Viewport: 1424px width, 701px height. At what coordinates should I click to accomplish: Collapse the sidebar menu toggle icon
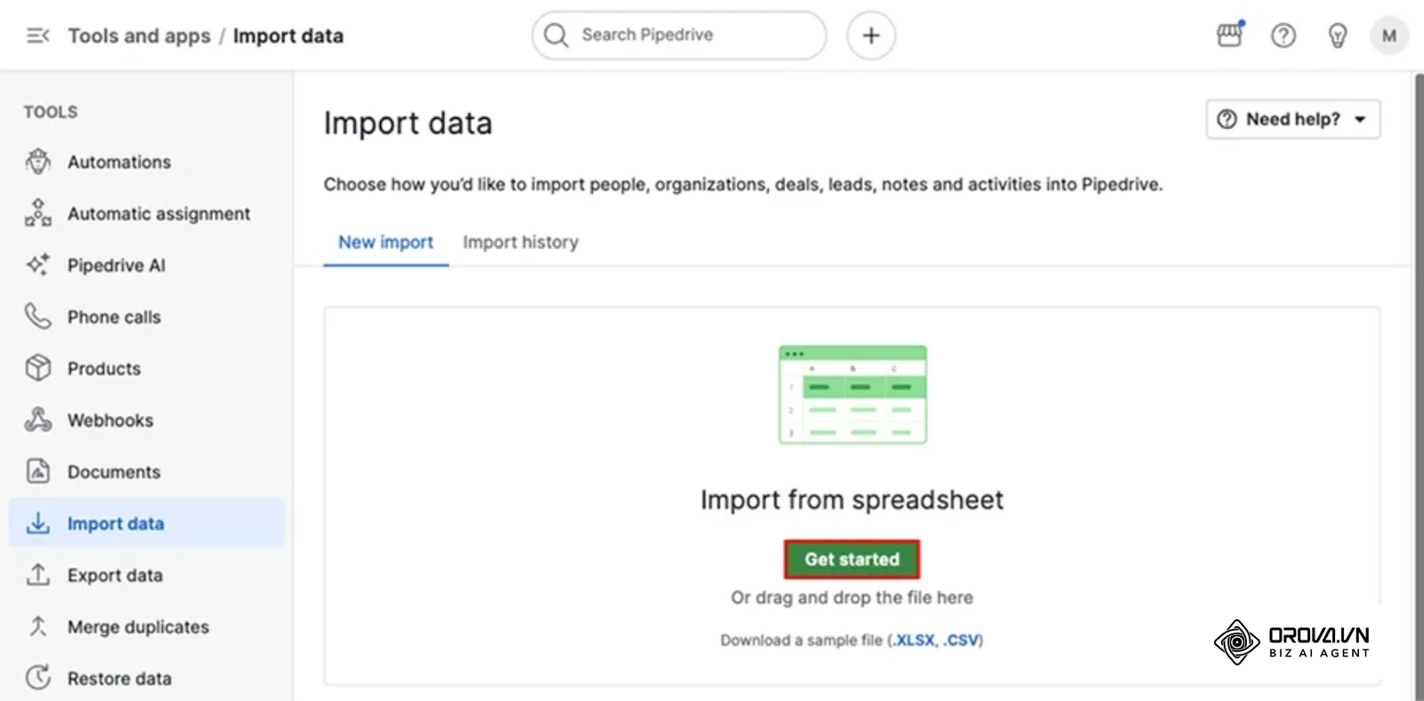point(37,36)
